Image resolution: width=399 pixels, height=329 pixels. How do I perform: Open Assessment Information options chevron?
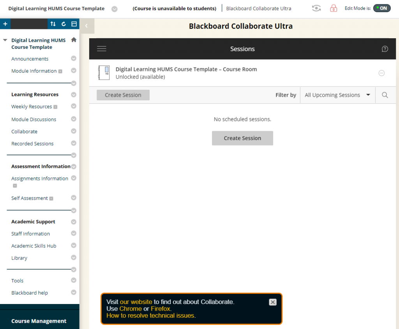pos(74,166)
